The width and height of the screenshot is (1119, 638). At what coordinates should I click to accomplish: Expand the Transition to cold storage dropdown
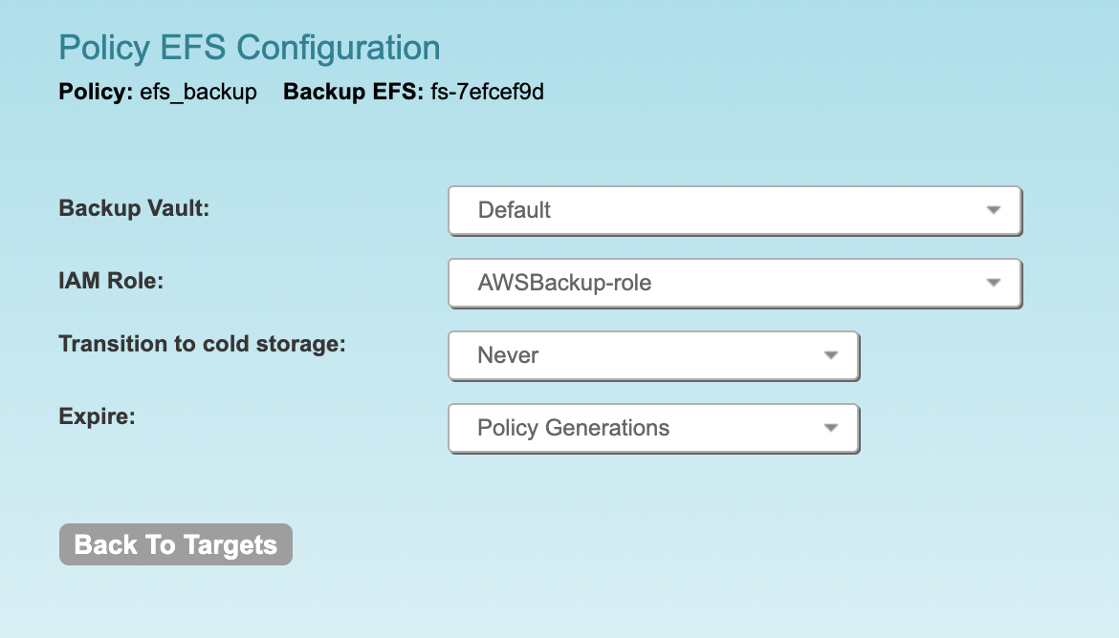653,356
